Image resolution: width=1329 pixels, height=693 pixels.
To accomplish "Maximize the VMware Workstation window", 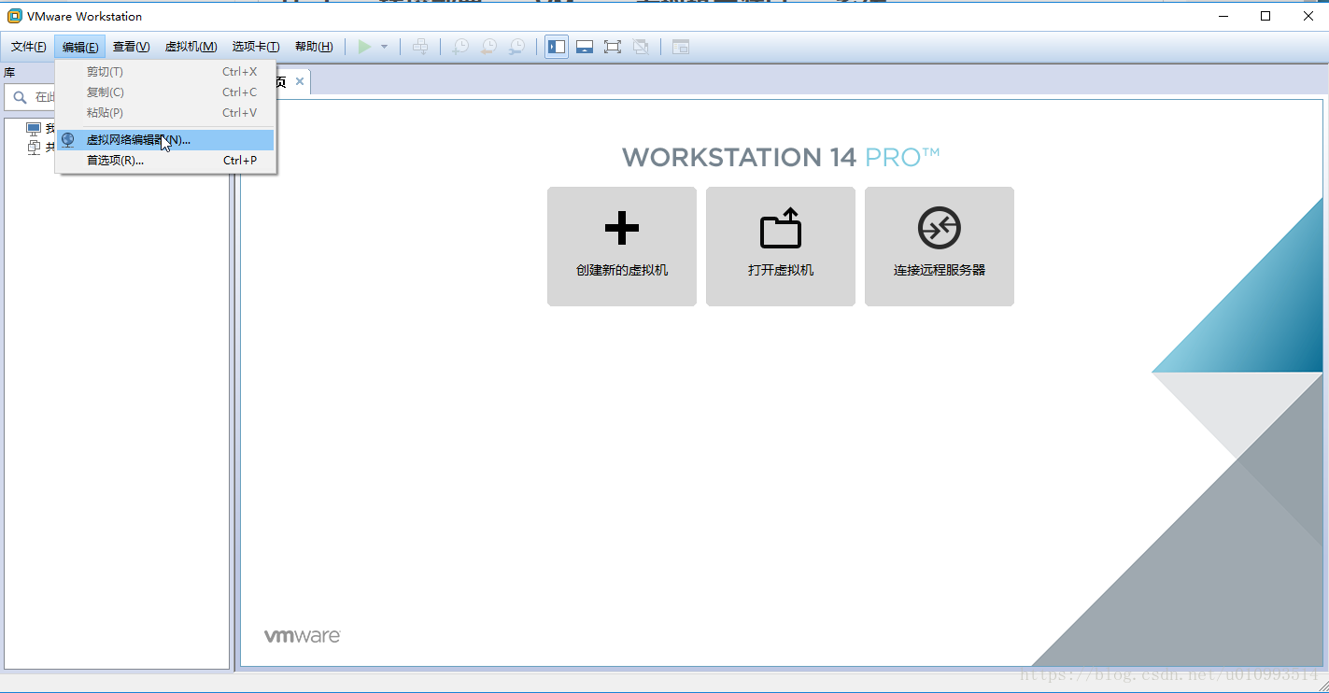I will (1265, 16).
